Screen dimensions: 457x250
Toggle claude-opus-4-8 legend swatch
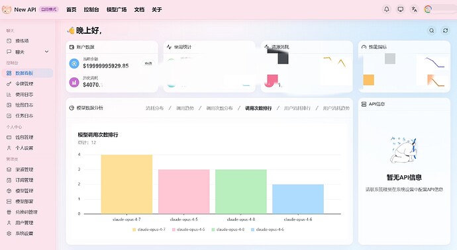[x=213, y=229]
